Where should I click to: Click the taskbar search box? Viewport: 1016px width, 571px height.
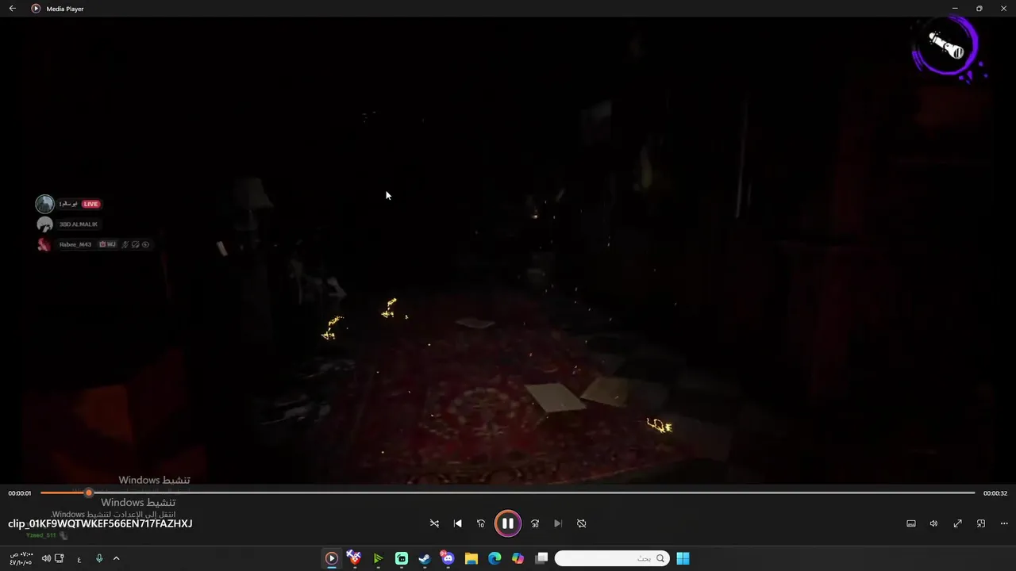[x=611, y=558]
